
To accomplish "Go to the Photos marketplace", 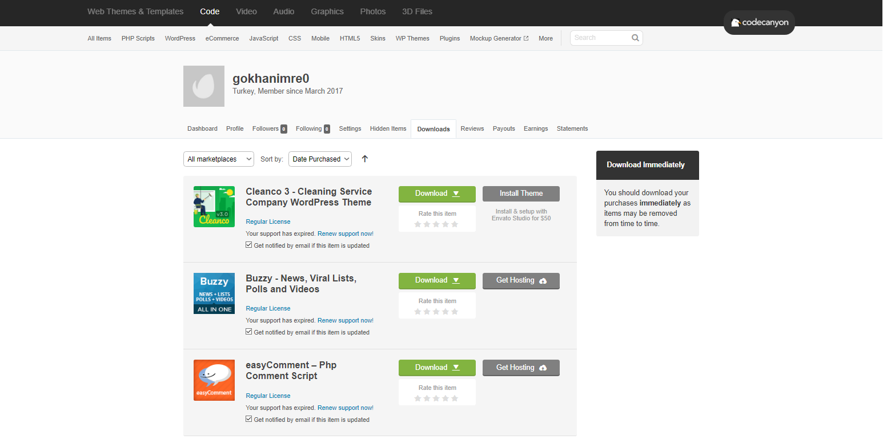I will click(x=373, y=11).
